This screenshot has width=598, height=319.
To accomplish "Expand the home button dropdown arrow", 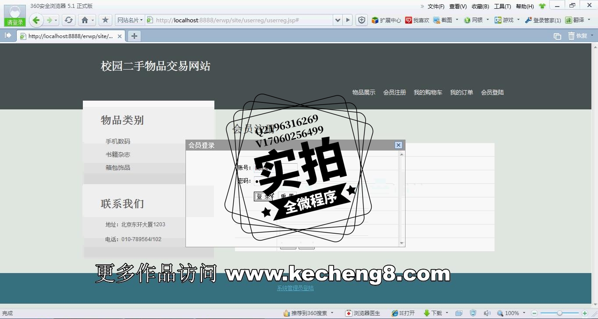I will 93,21.
